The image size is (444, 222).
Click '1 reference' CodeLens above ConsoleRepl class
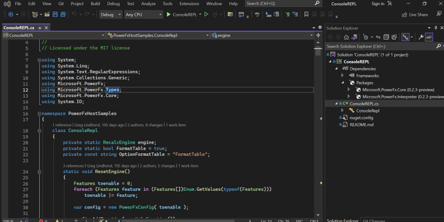tap(62, 125)
